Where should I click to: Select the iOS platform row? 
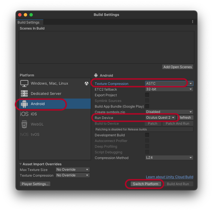55,114
